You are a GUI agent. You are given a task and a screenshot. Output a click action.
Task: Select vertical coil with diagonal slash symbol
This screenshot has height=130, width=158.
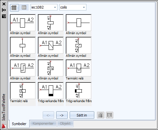[x=79, y=45]
